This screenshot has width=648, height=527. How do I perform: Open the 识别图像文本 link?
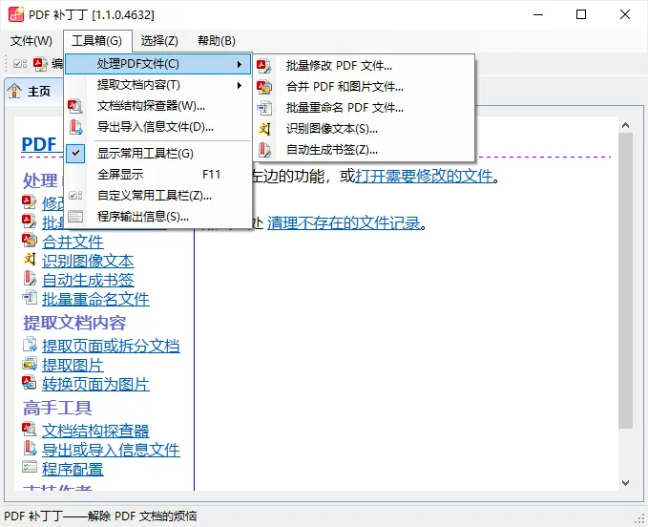click(88, 261)
